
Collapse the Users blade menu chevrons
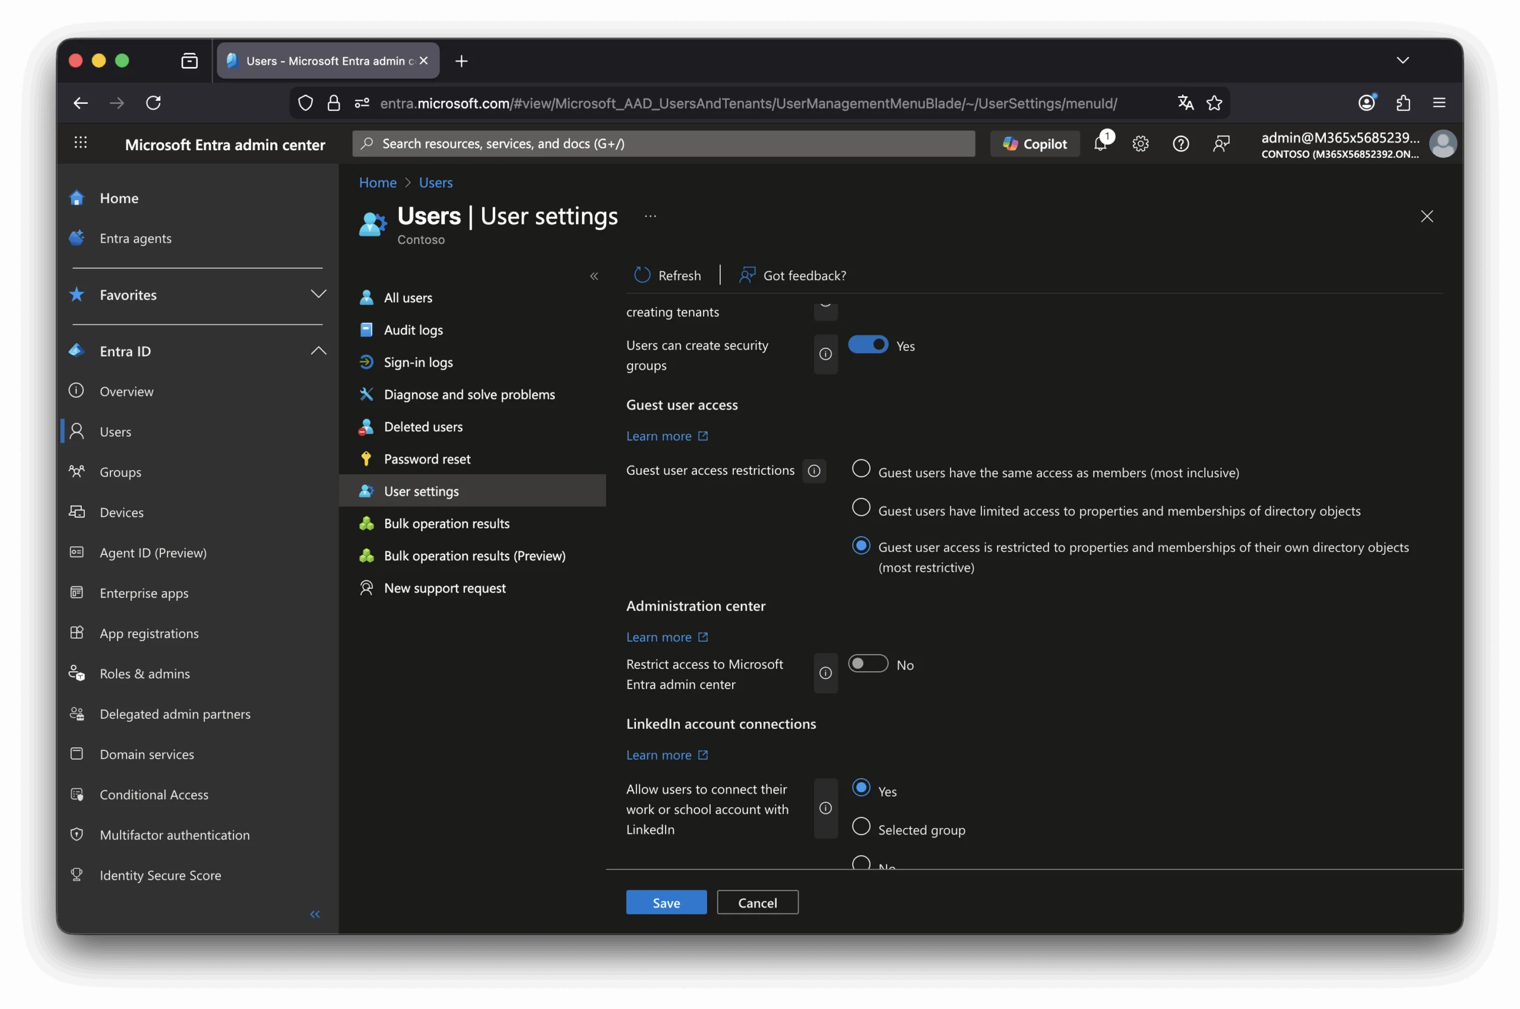(x=594, y=276)
